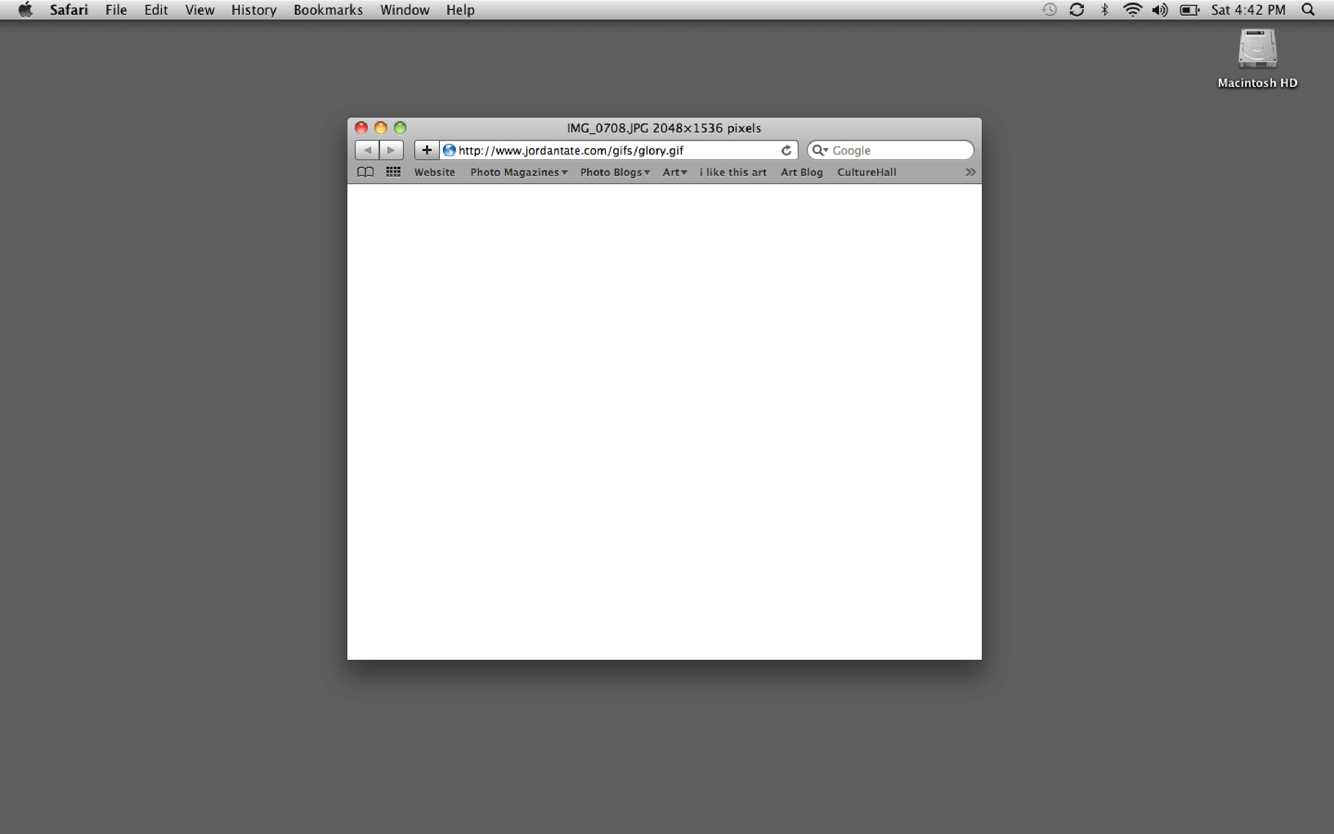Open the volume control icon
The image size is (1334, 834).
point(1159,10)
